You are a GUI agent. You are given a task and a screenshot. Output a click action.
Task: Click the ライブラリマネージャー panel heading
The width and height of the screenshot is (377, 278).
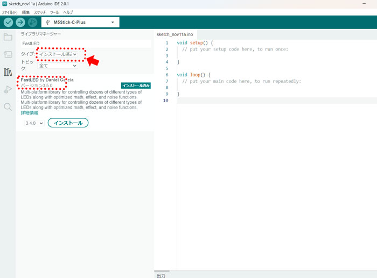[40, 34]
